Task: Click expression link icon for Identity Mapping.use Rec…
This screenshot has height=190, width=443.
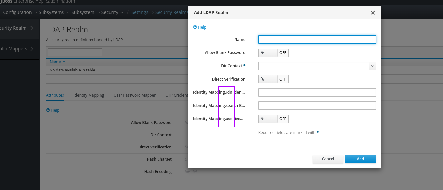Action: 263,119
